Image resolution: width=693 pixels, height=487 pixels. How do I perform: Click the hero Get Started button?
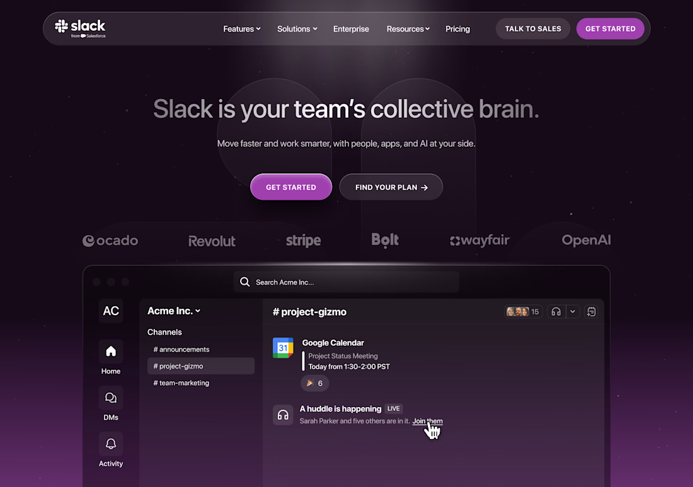(291, 187)
